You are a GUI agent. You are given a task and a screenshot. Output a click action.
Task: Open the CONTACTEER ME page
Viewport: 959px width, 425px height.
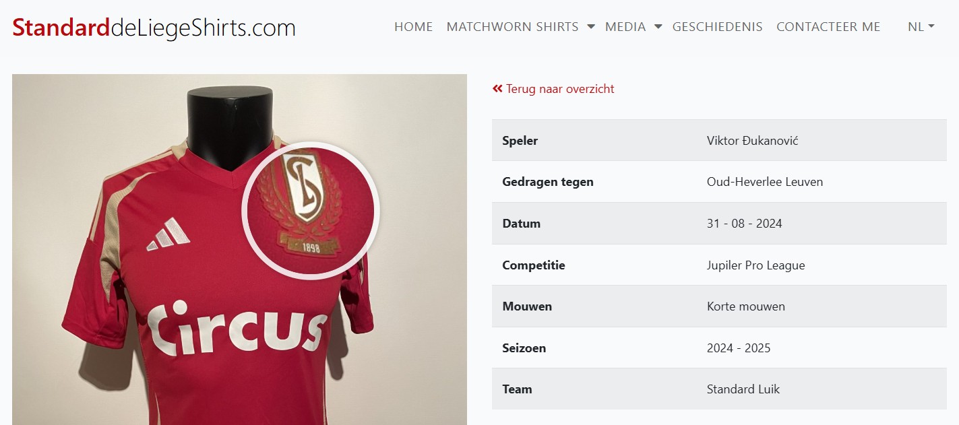[828, 27]
